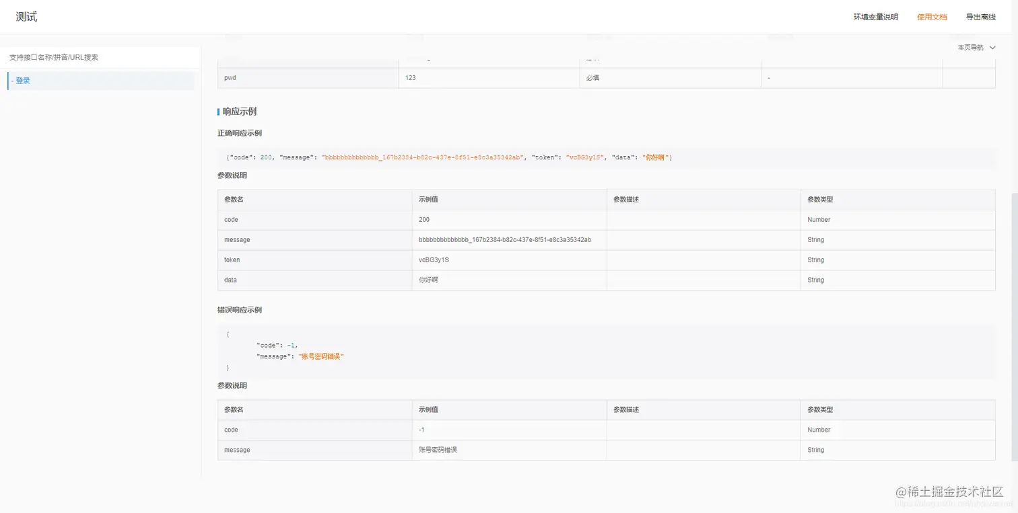The height and width of the screenshot is (513, 1018).
Task: Select the 登录 interface in the sidebar
Action: 101,81
